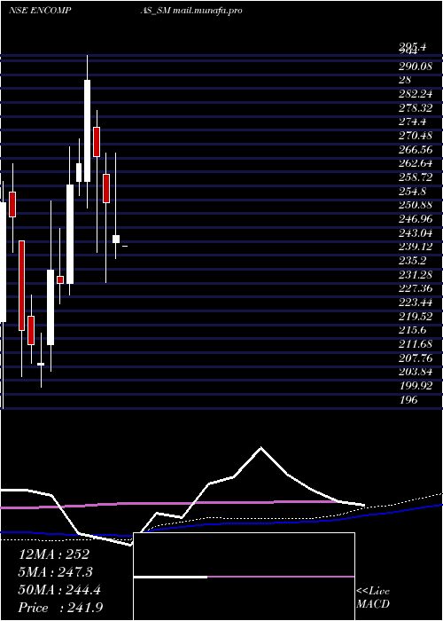
Task: Click the red candle right of tallest candle
Action: pyautogui.click(x=97, y=142)
